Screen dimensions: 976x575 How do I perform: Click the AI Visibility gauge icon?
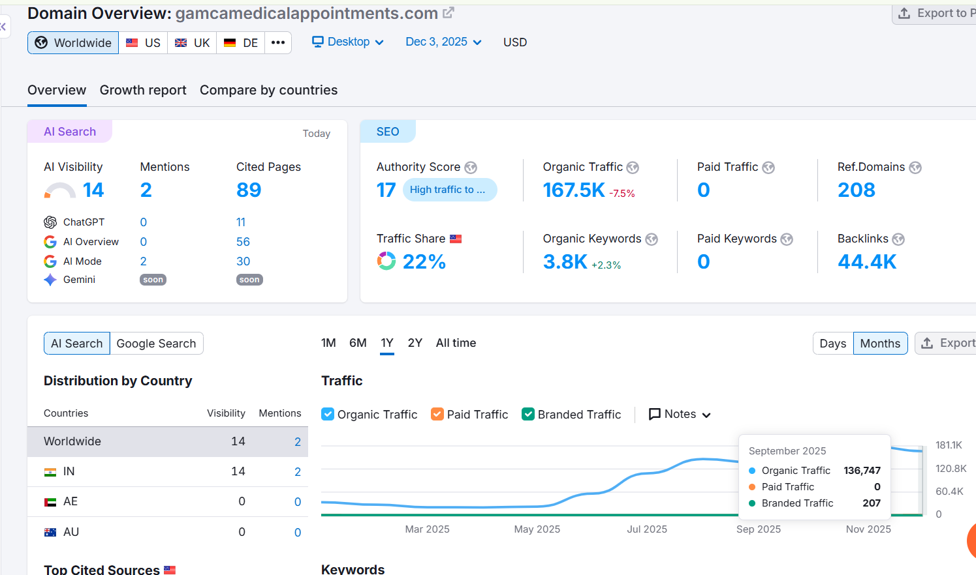(x=59, y=190)
